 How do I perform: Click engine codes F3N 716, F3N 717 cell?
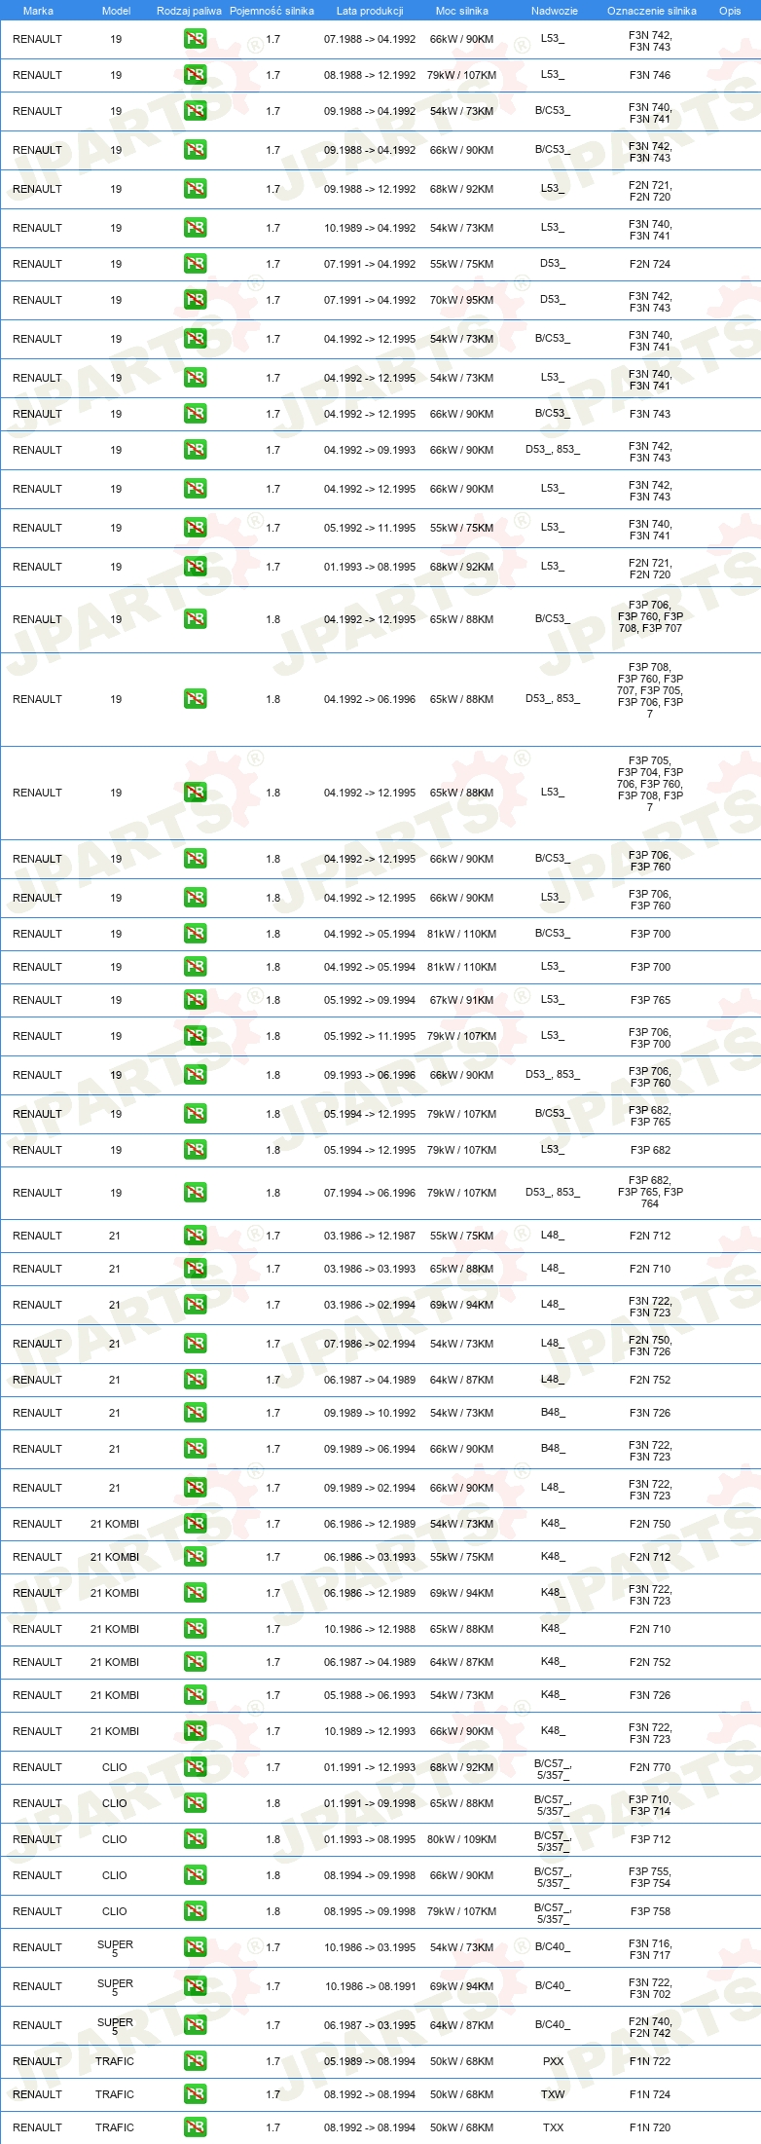[650, 1949]
